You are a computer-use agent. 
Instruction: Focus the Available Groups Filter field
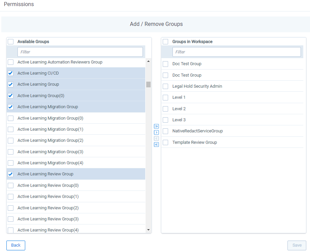(80, 52)
